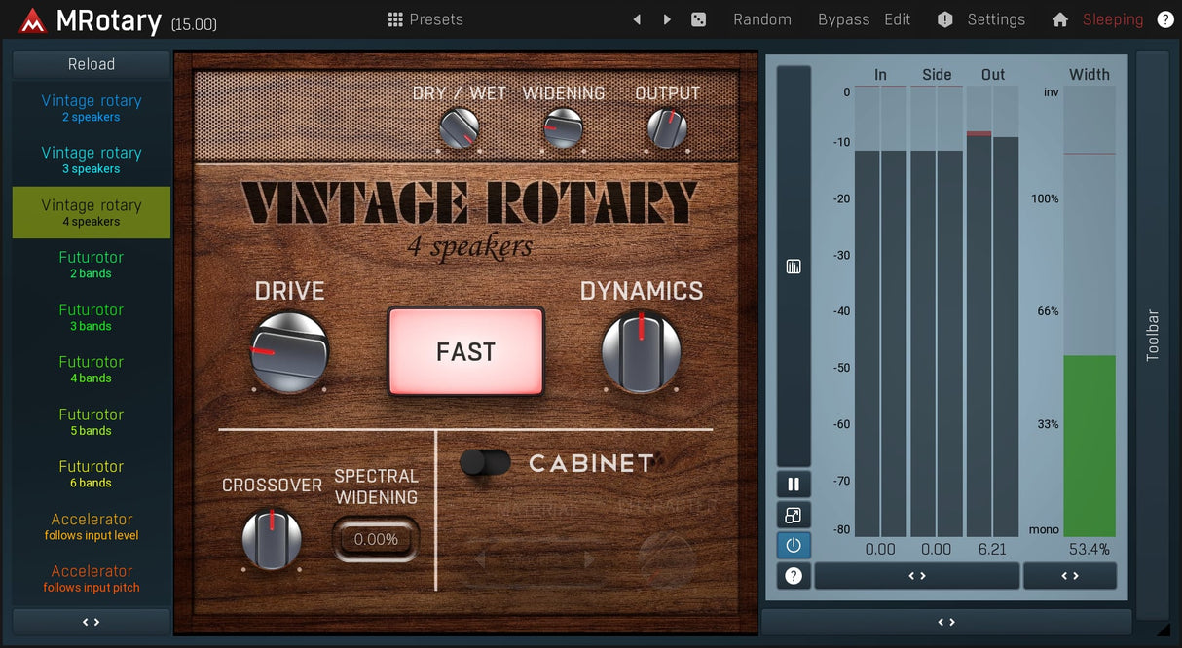Click the Drive knob

pyautogui.click(x=289, y=351)
